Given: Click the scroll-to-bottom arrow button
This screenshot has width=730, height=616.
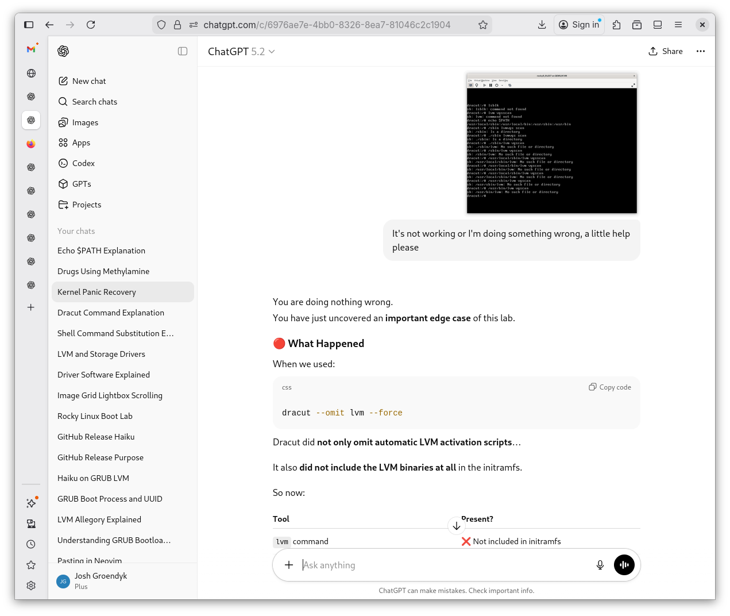Looking at the screenshot, I should [457, 526].
